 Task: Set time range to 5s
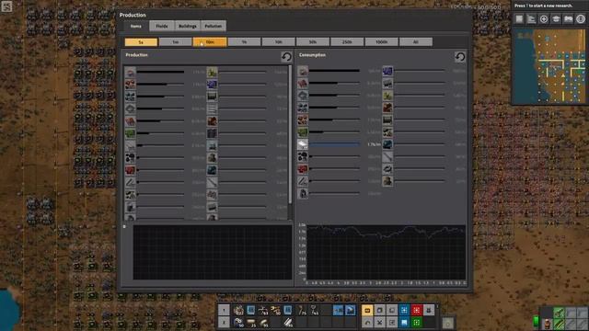[x=141, y=42]
